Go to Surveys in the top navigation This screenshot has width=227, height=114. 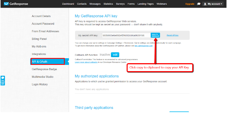(x=120, y=4)
